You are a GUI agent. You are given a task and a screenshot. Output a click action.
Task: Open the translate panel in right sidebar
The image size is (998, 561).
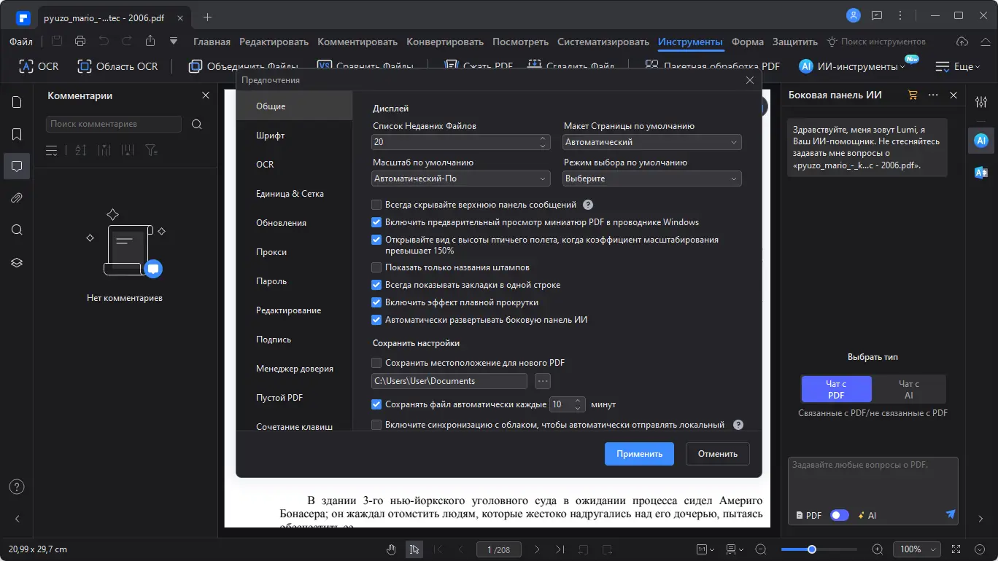click(980, 173)
